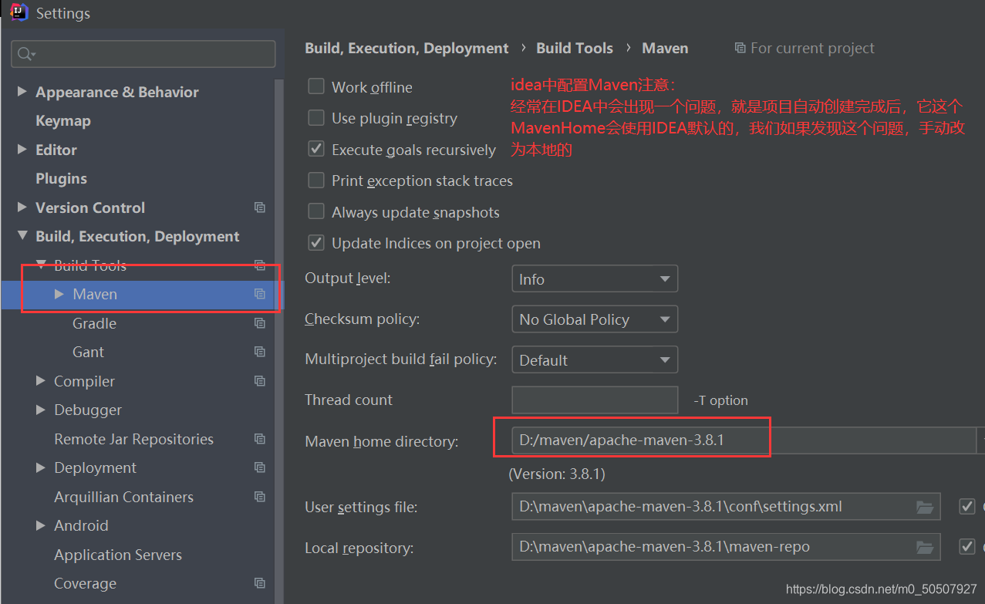Expand the Editor section
The width and height of the screenshot is (985, 604).
[22, 150]
